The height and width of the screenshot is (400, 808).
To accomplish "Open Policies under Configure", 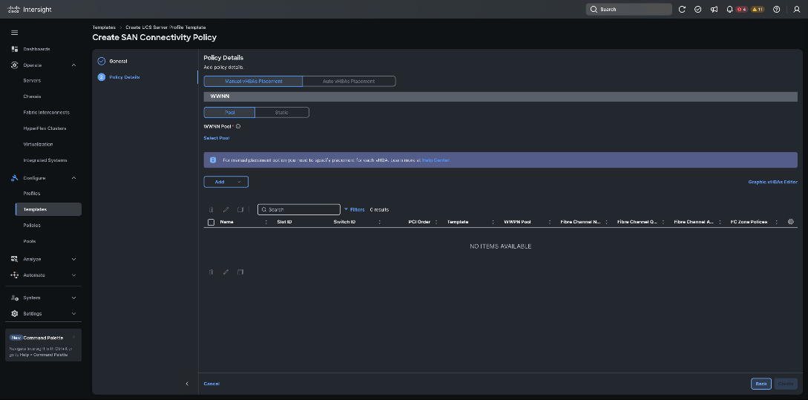I will 32,226.
